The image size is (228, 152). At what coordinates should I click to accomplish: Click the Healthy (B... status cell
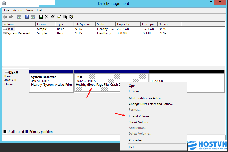click(x=105, y=29)
